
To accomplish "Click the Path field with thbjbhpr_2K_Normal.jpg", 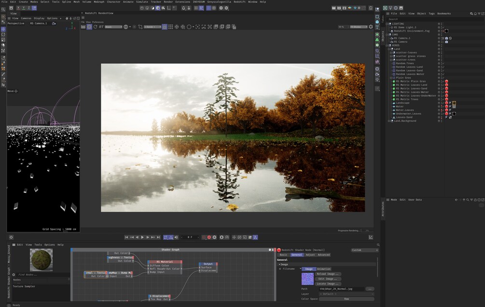I will coord(342,289).
